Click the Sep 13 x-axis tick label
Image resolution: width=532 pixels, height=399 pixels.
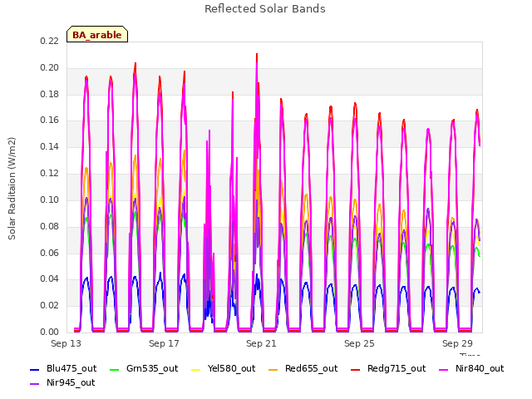(x=66, y=343)
